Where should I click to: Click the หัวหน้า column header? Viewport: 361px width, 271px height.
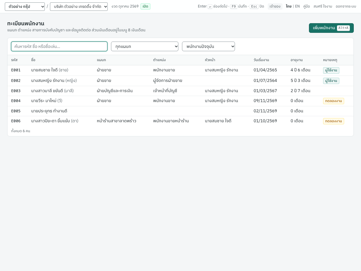pyautogui.click(x=210, y=60)
